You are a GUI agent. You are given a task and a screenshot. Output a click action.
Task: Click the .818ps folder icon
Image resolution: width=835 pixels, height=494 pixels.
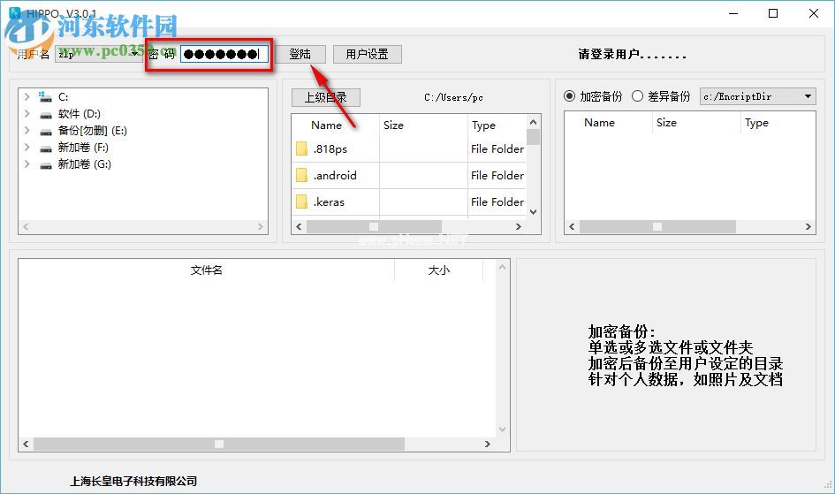coord(301,149)
